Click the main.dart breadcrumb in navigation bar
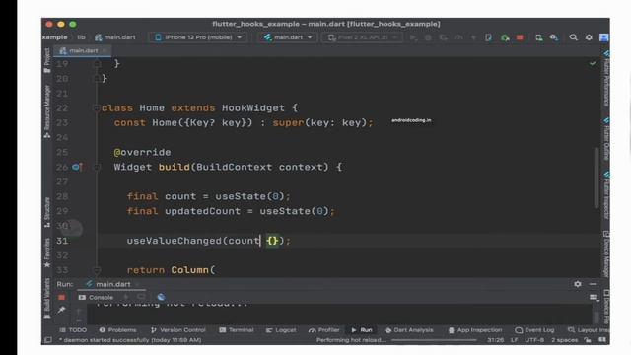 click(115, 37)
